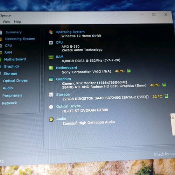
Task: Open the Motherboard heading link in summary
Action: pyautogui.click(x=66, y=68)
